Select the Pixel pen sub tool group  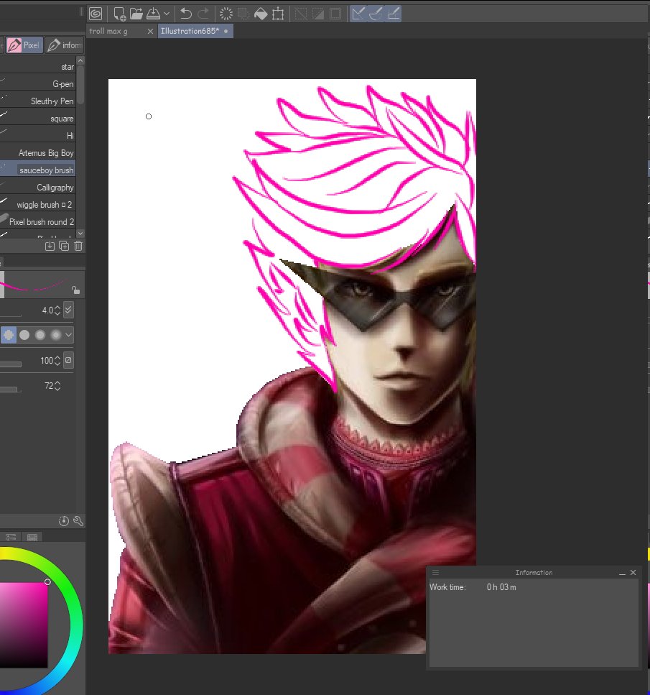point(25,45)
